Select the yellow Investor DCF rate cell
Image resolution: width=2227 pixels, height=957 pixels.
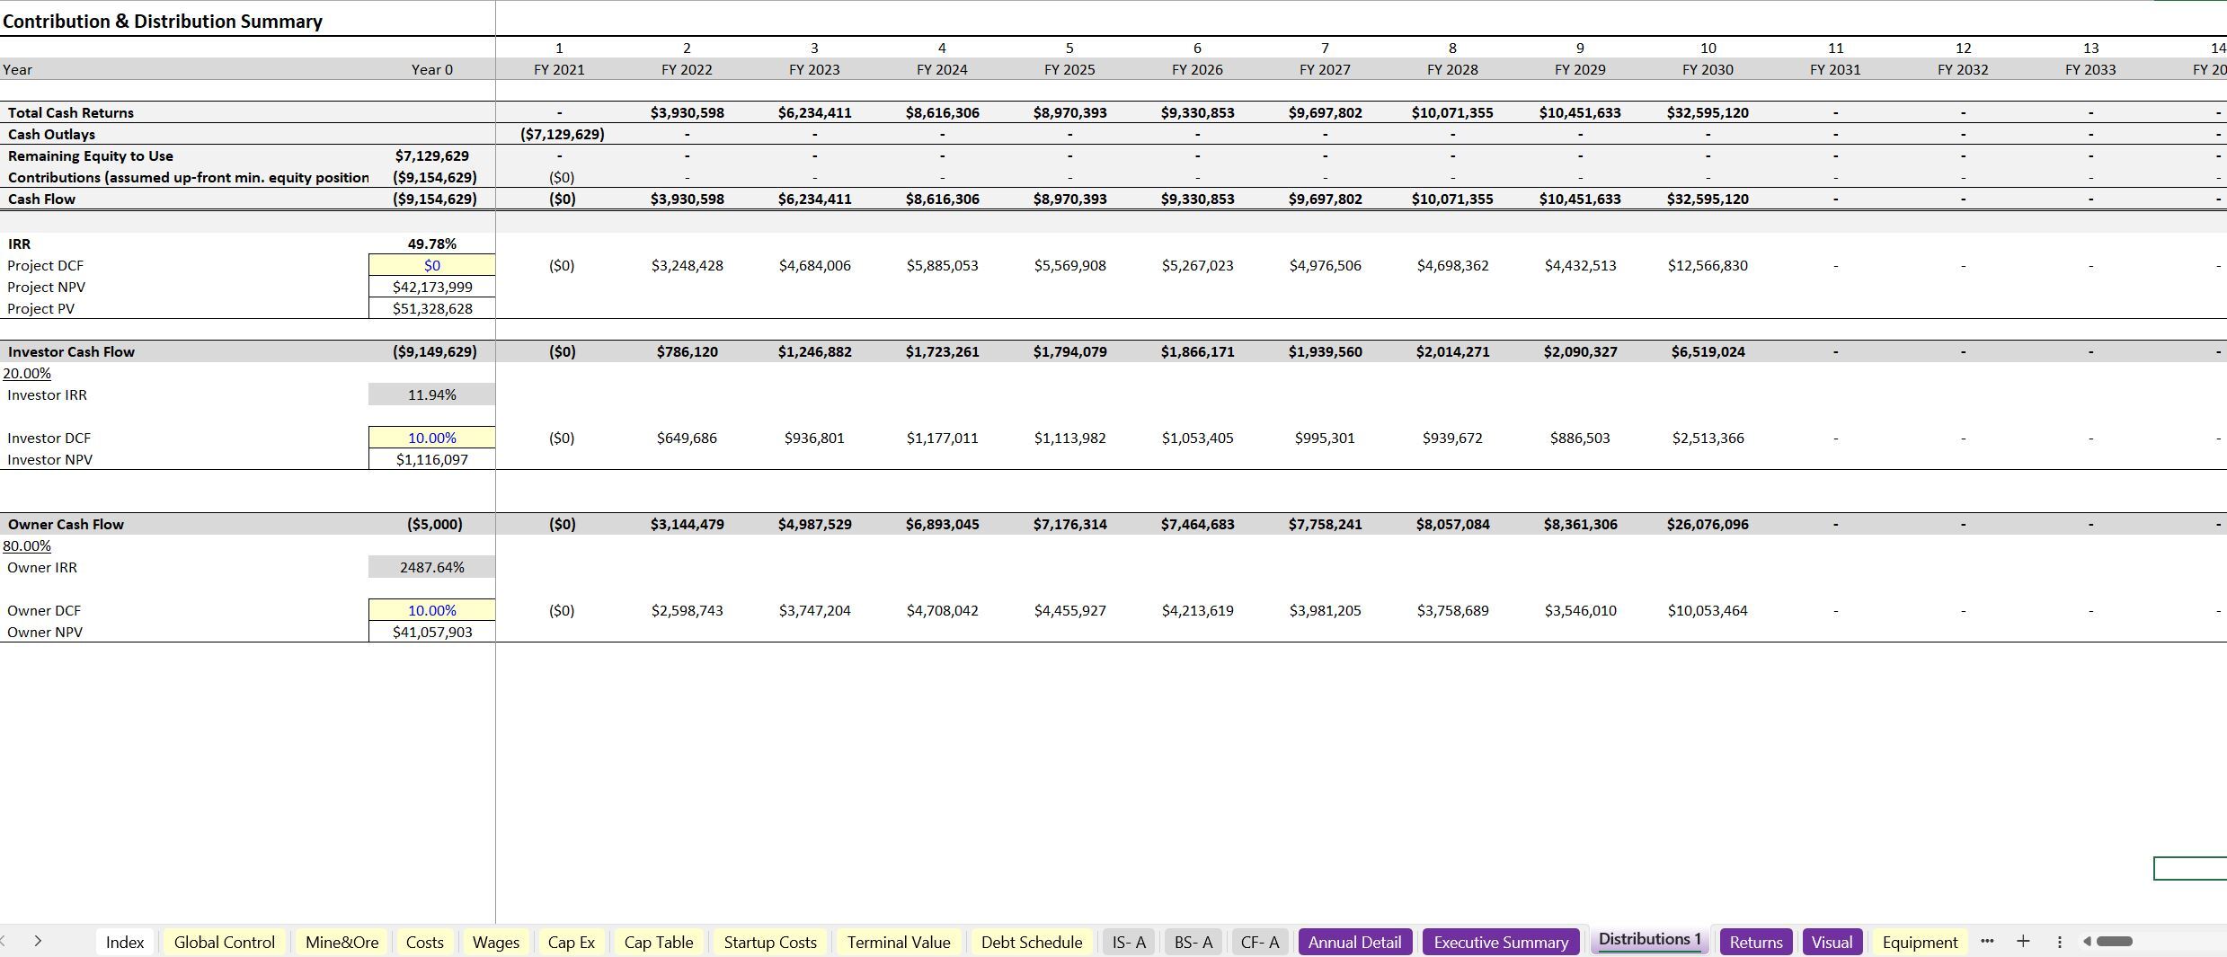click(432, 438)
